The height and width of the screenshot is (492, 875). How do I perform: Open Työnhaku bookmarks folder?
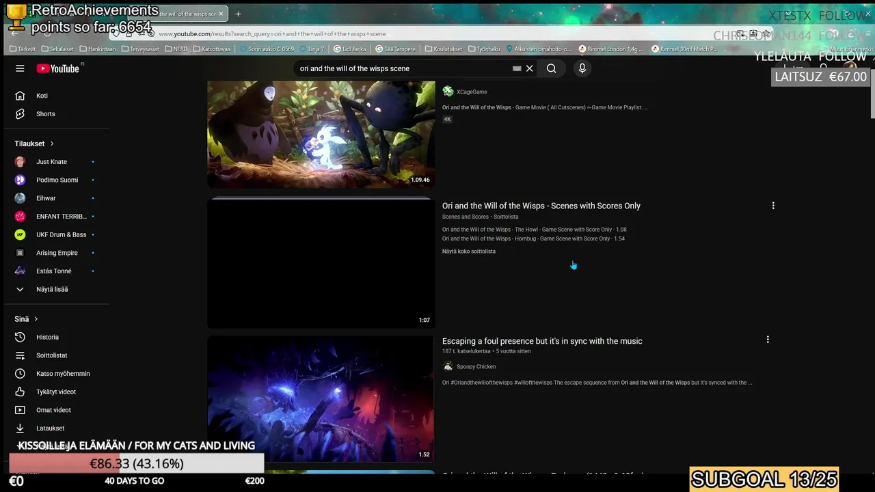point(484,49)
